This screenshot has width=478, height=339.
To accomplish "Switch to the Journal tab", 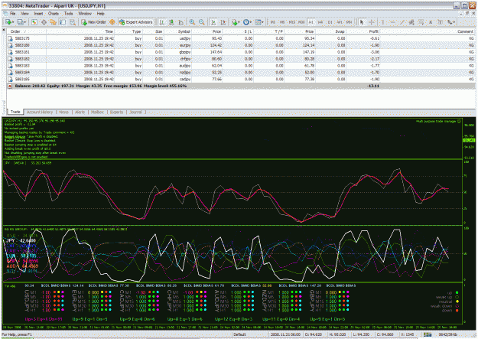I will click(x=135, y=112).
